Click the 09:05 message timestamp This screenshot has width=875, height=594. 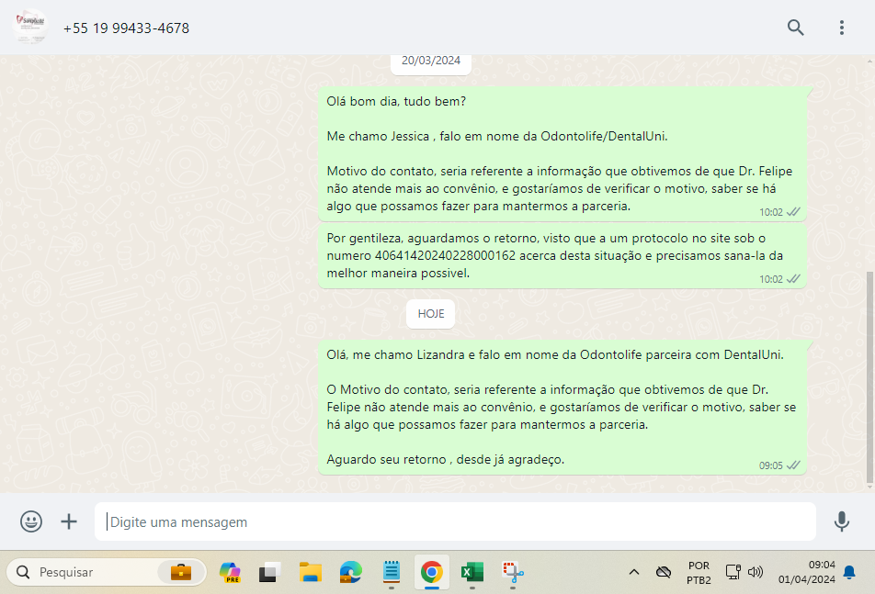pos(770,465)
